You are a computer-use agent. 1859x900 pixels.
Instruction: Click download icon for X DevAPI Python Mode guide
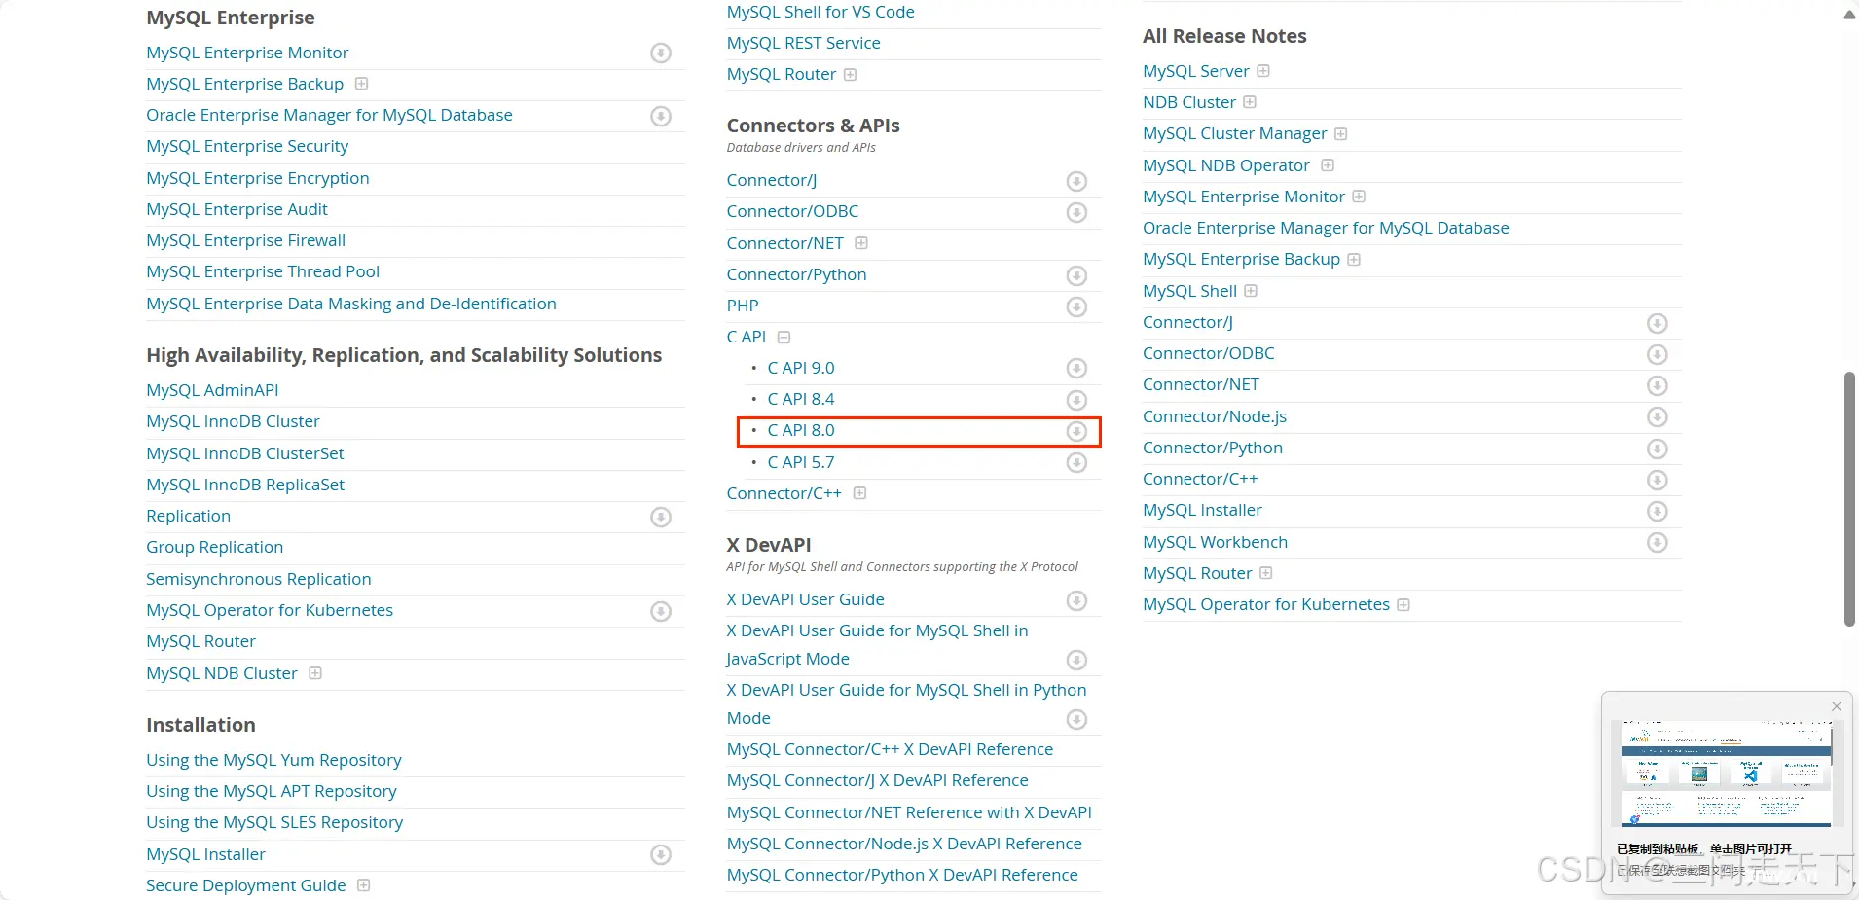(1076, 719)
